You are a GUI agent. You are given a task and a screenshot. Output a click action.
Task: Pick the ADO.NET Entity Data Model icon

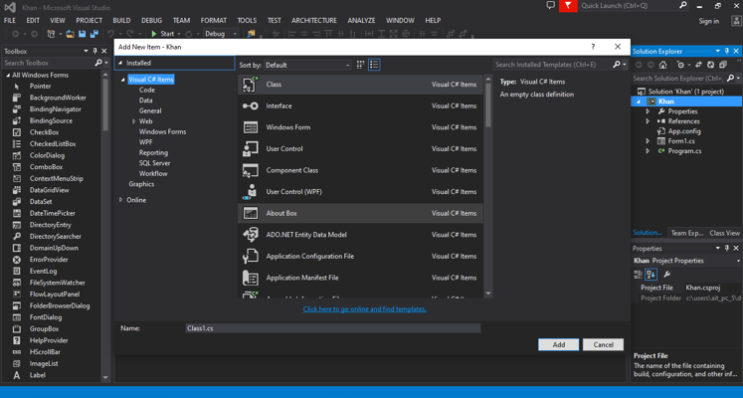pyautogui.click(x=251, y=235)
